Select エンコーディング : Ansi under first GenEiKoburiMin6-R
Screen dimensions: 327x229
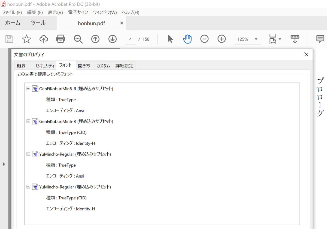(x=65, y=111)
